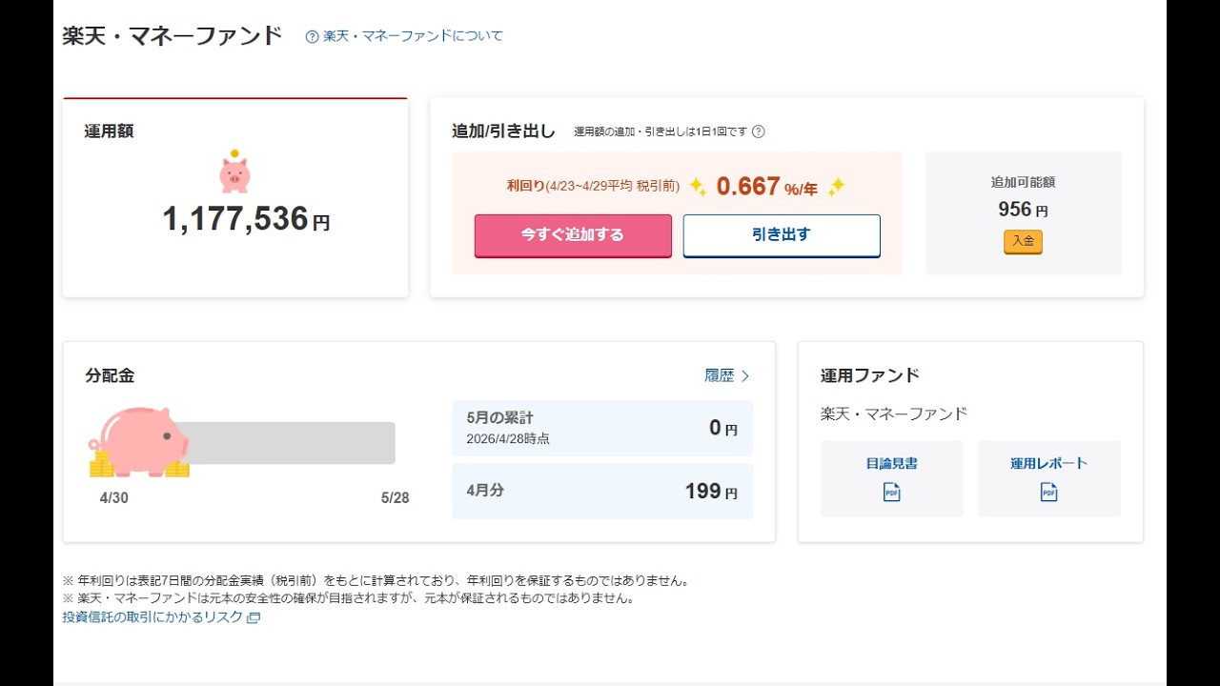Click the 運用ファンド heading
Screen dimensions: 1220x686
870,375
